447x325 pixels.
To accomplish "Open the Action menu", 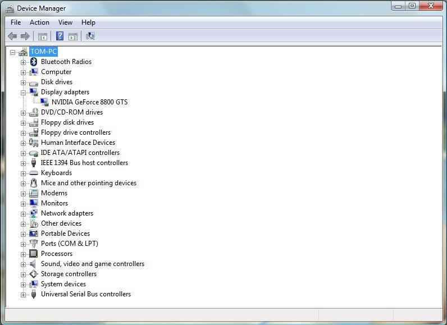I will [x=39, y=22].
